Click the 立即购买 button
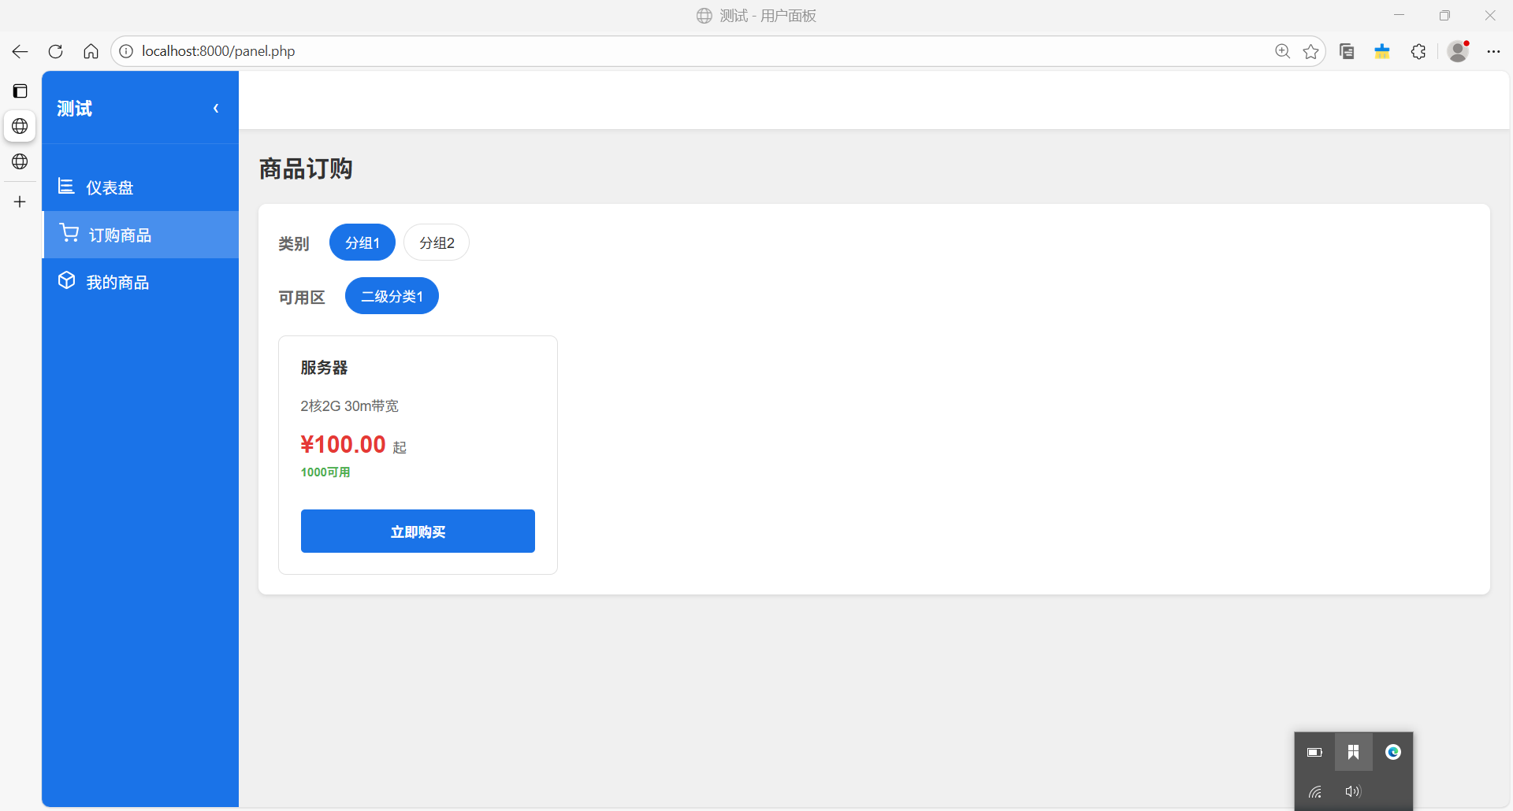The height and width of the screenshot is (811, 1513). (418, 531)
